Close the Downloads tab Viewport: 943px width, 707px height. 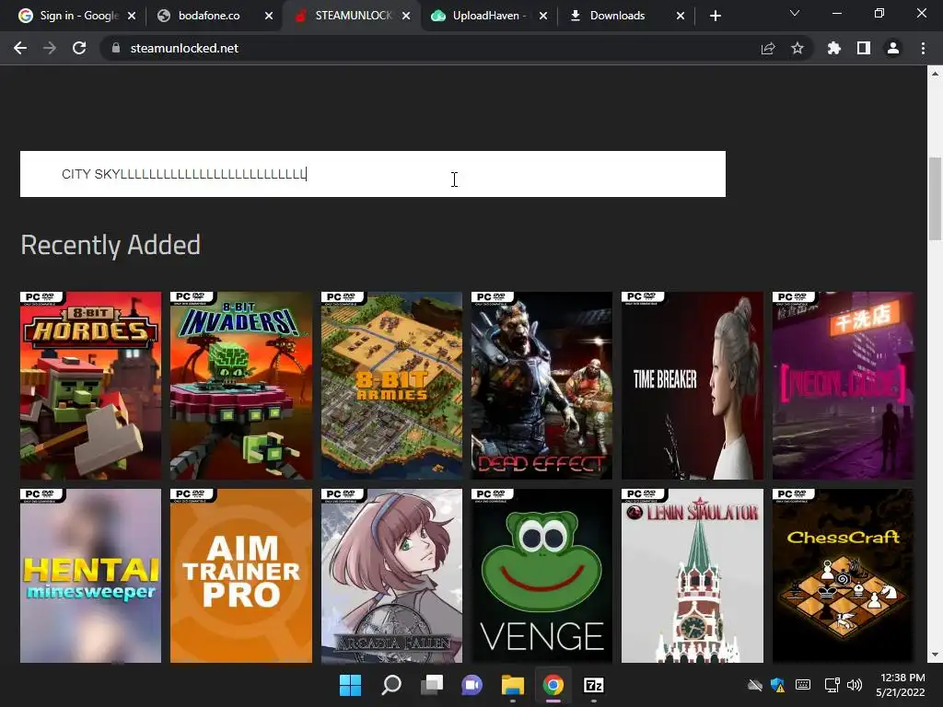(681, 16)
